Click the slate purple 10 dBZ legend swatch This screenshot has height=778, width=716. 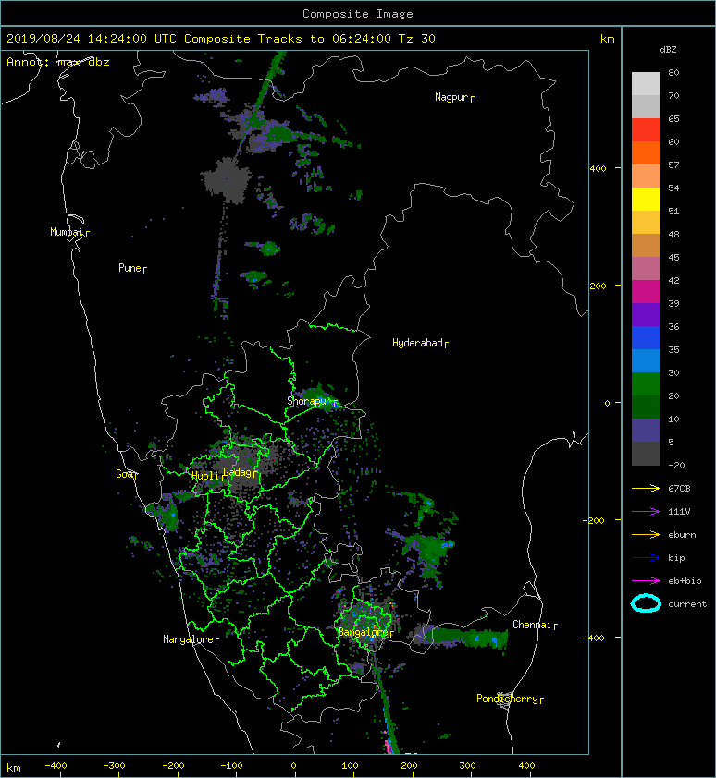click(x=646, y=431)
